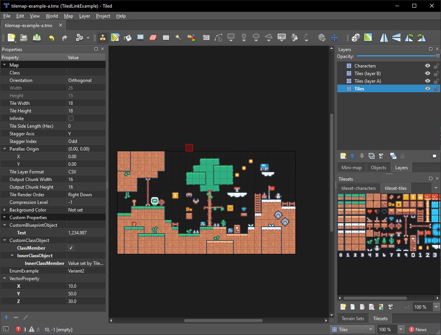The image size is (441, 335).
Task: Select the Shape Fill tool
Action: (x=140, y=37)
